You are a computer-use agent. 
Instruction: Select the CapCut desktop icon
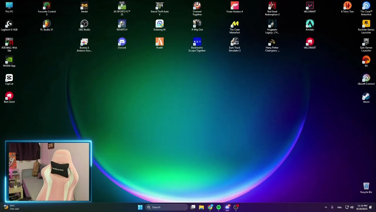coord(9,79)
